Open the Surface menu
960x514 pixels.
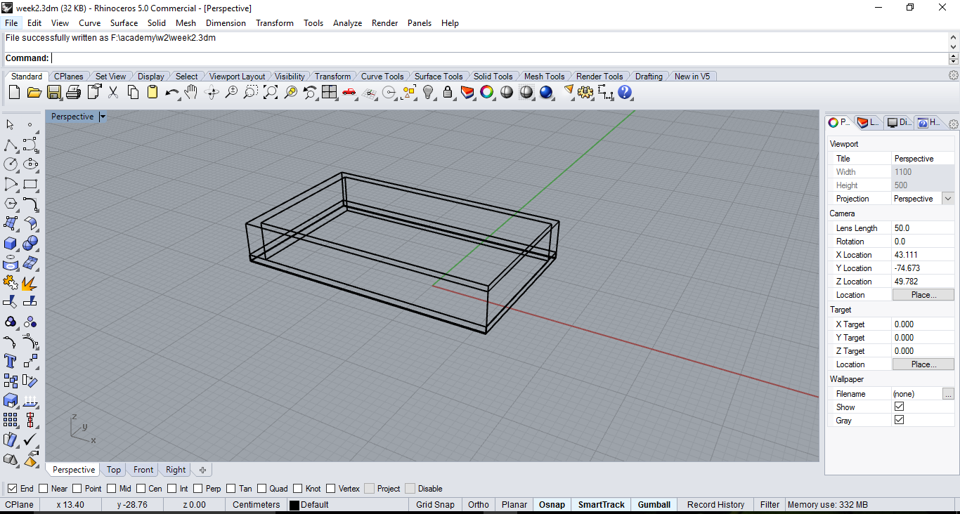(124, 23)
